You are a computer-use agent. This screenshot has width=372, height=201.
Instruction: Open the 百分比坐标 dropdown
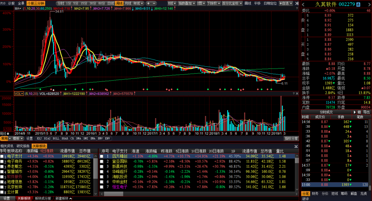coord(232,3)
